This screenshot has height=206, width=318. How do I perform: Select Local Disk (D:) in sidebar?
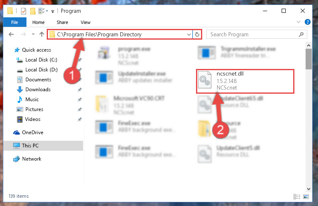pos(41,70)
